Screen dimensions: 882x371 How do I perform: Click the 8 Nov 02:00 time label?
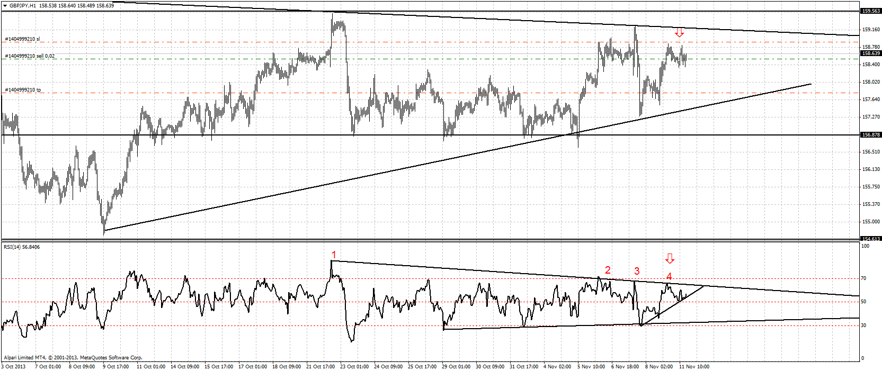click(659, 367)
